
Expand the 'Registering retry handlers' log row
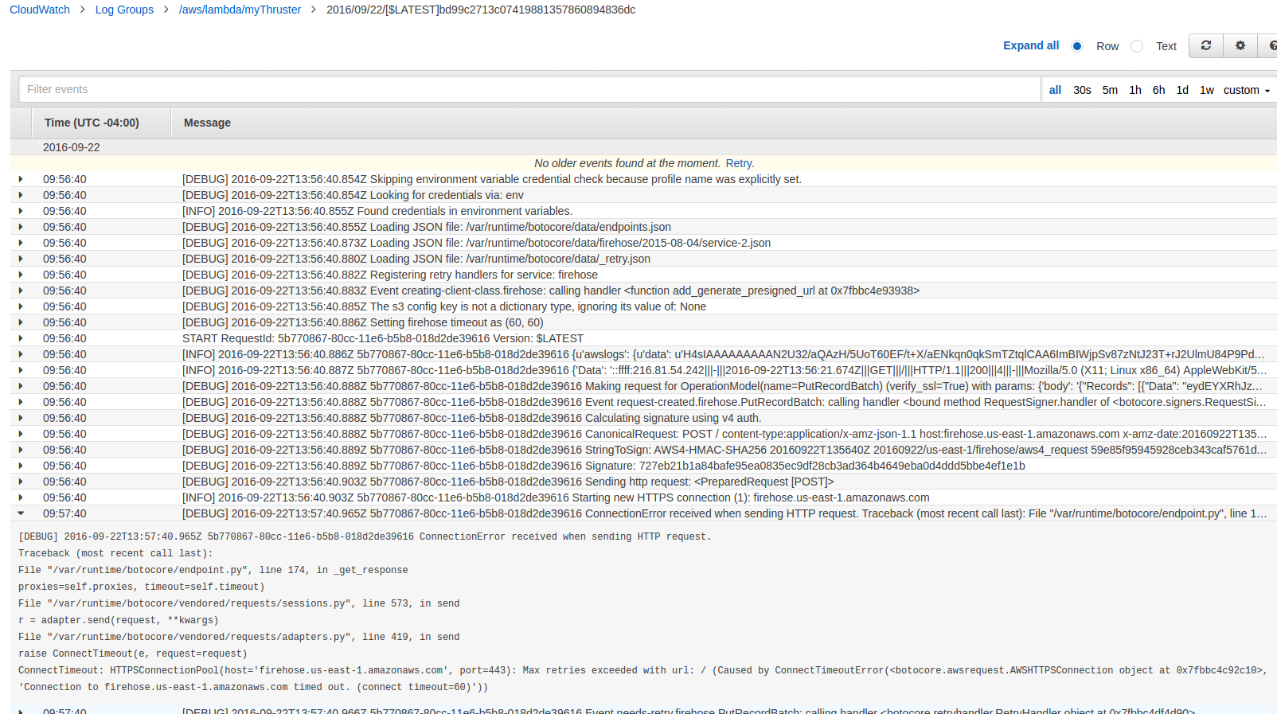[21, 275]
